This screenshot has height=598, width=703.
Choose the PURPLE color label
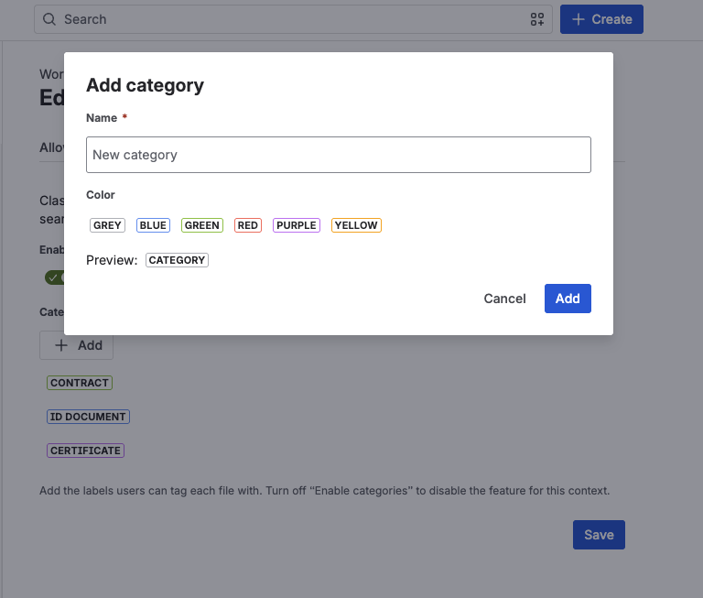tap(296, 225)
